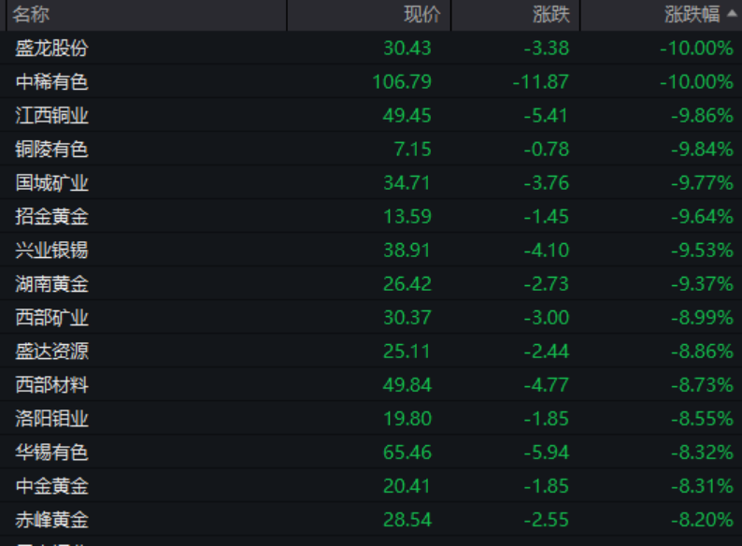The image size is (742, 546).
Task: Click the change value -11.87
Action: 541,81
